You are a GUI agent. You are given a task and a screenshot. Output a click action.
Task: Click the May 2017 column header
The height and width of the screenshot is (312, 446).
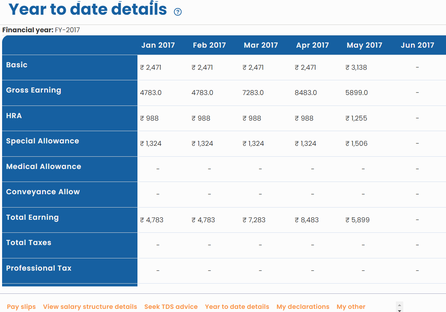[364, 45]
